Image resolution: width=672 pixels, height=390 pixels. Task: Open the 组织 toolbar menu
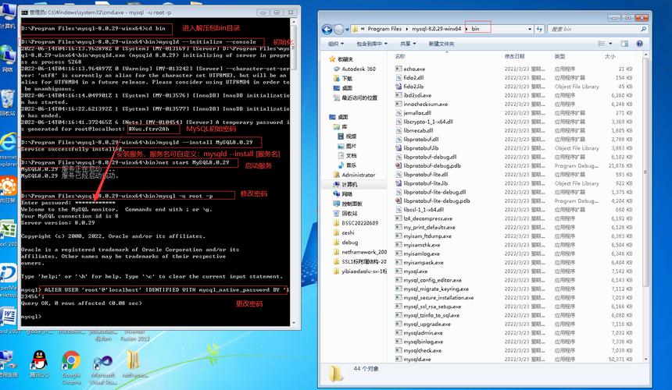click(x=335, y=44)
